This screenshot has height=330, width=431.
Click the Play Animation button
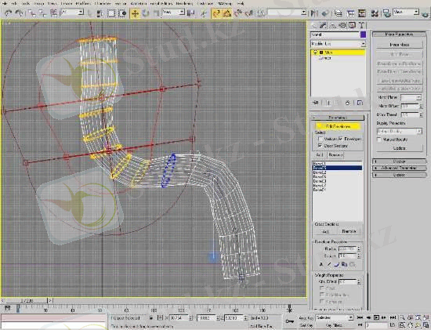(x=377, y=317)
